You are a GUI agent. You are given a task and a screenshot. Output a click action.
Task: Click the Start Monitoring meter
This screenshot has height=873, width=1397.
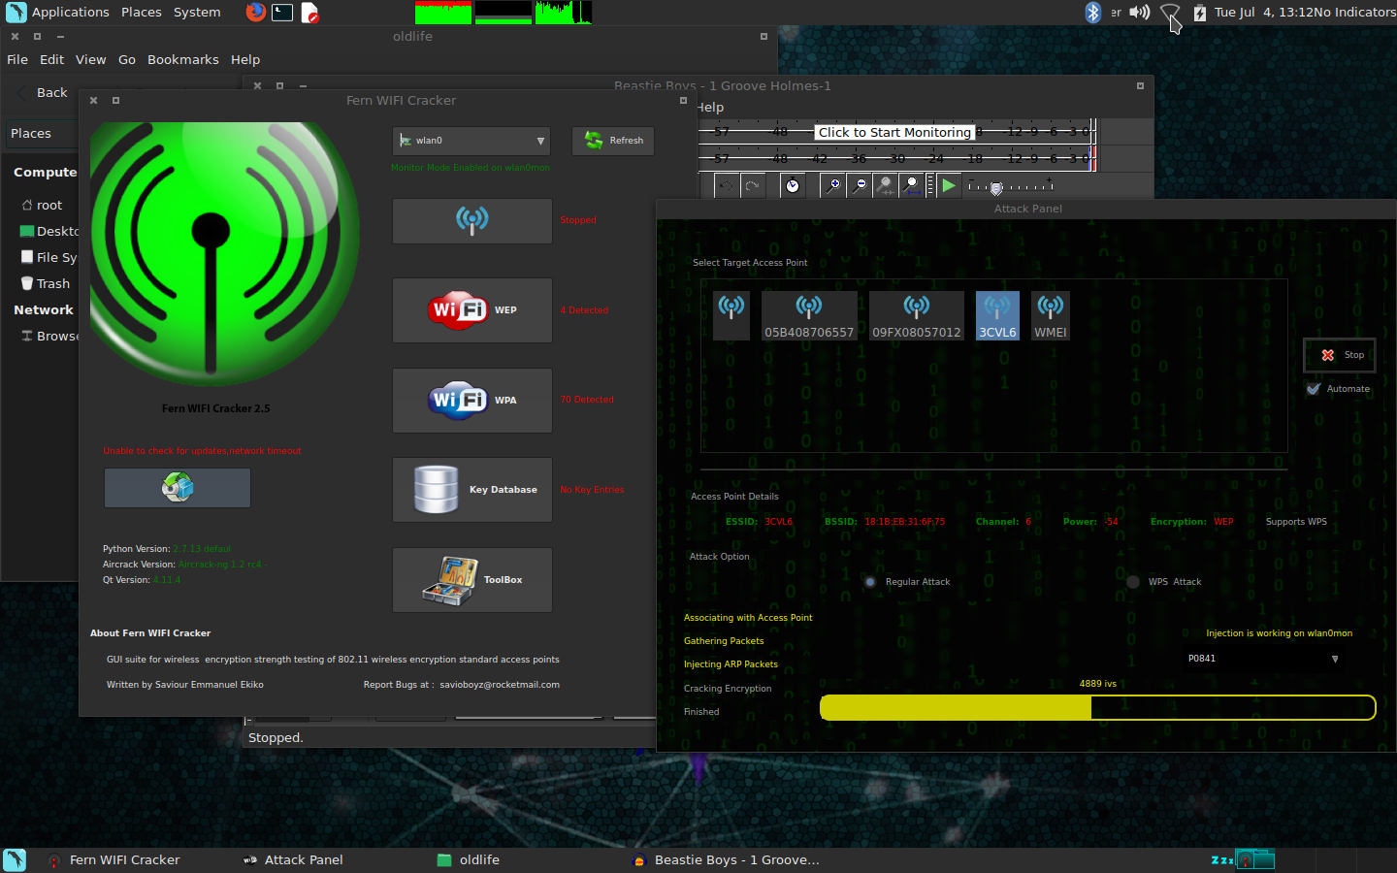[895, 132]
